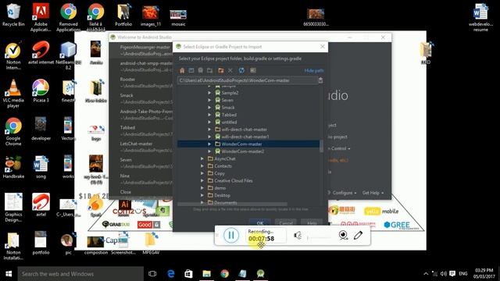This screenshot has width=500, height=281.
Task: Select the pencil annotation tool on recorder
Action: click(x=358, y=235)
